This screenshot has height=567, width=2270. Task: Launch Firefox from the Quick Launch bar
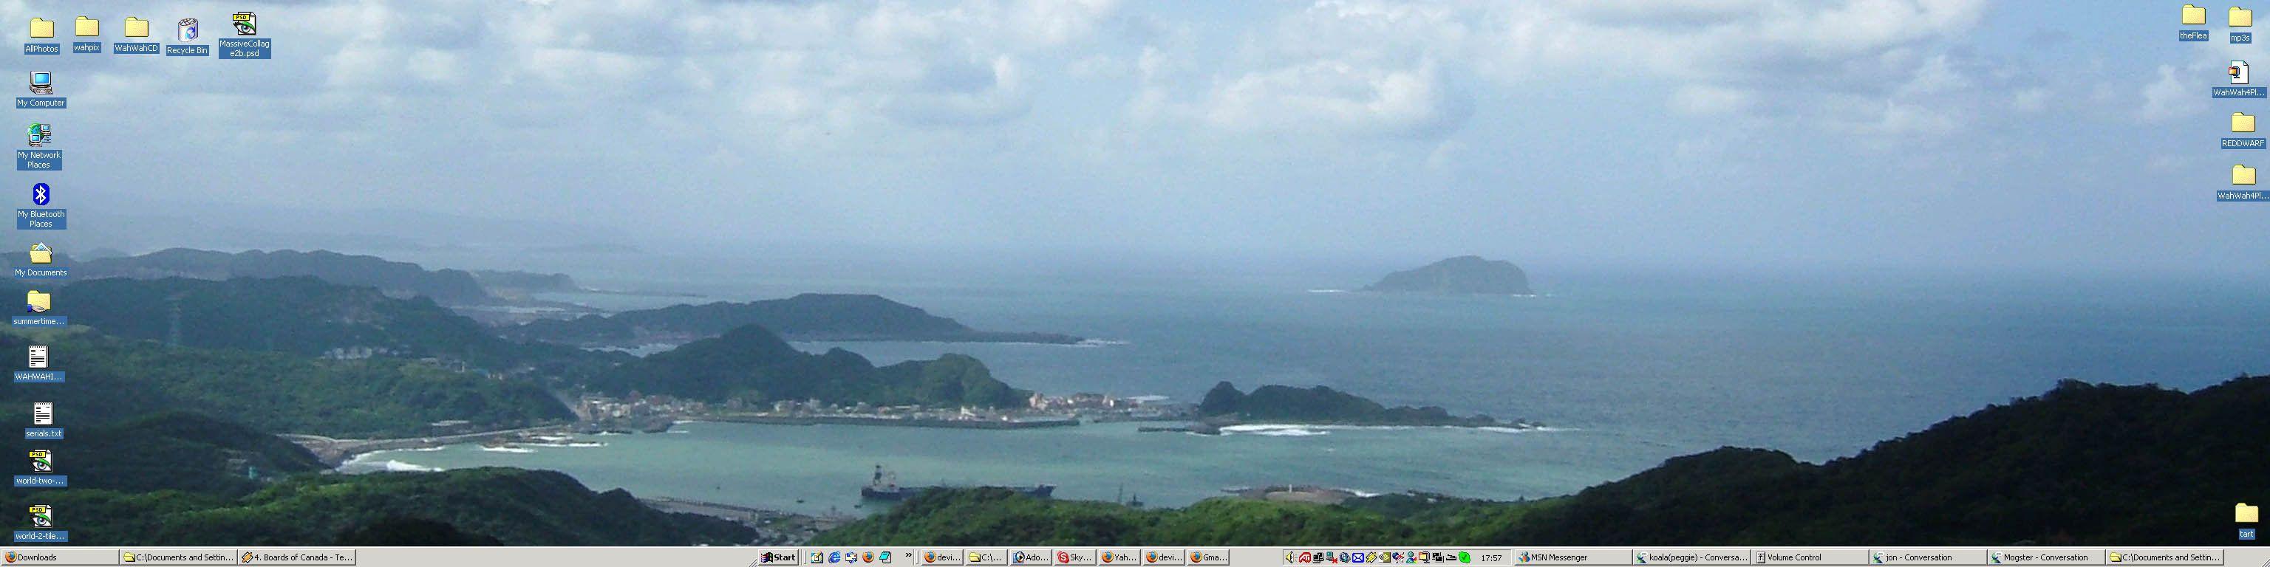pyautogui.click(x=868, y=557)
